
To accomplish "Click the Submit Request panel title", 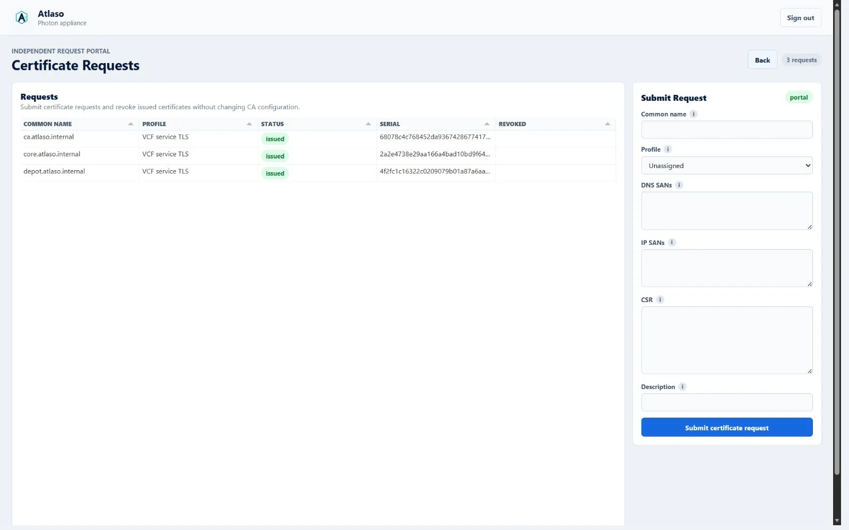I will tap(673, 98).
